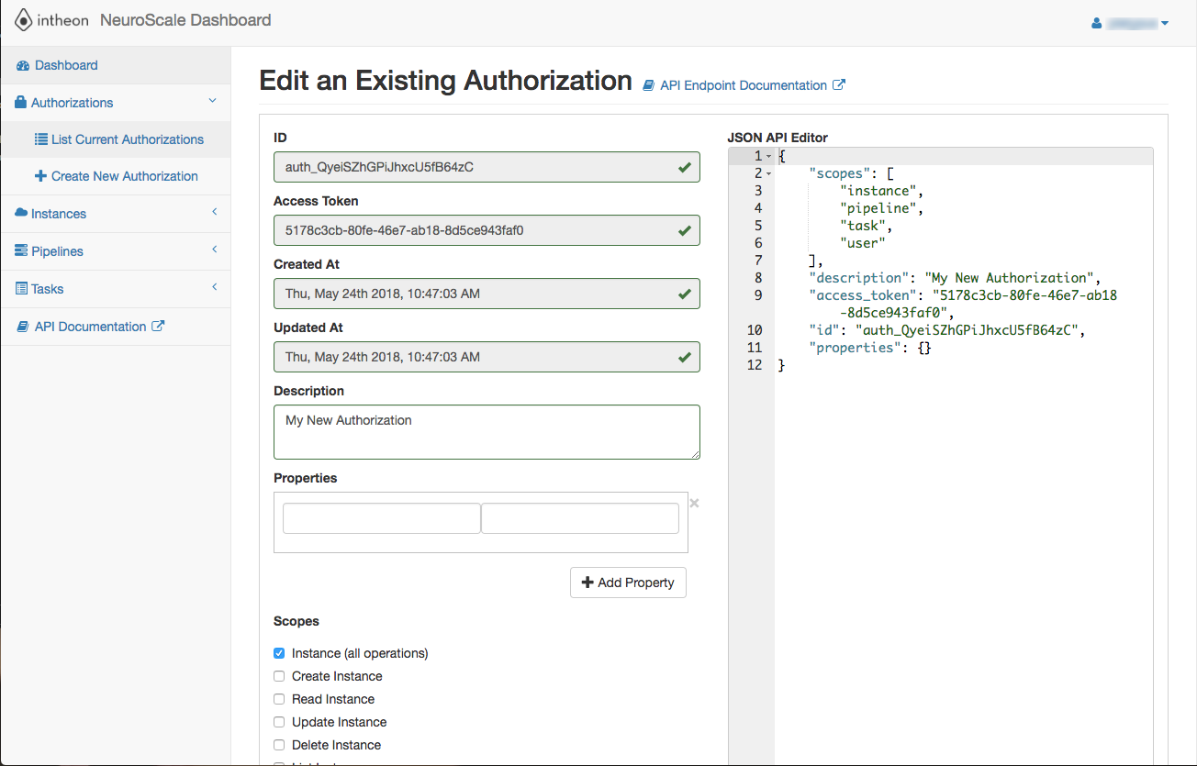The image size is (1197, 766).
Task: Click "user" value in JSON scopes
Action: tap(862, 243)
